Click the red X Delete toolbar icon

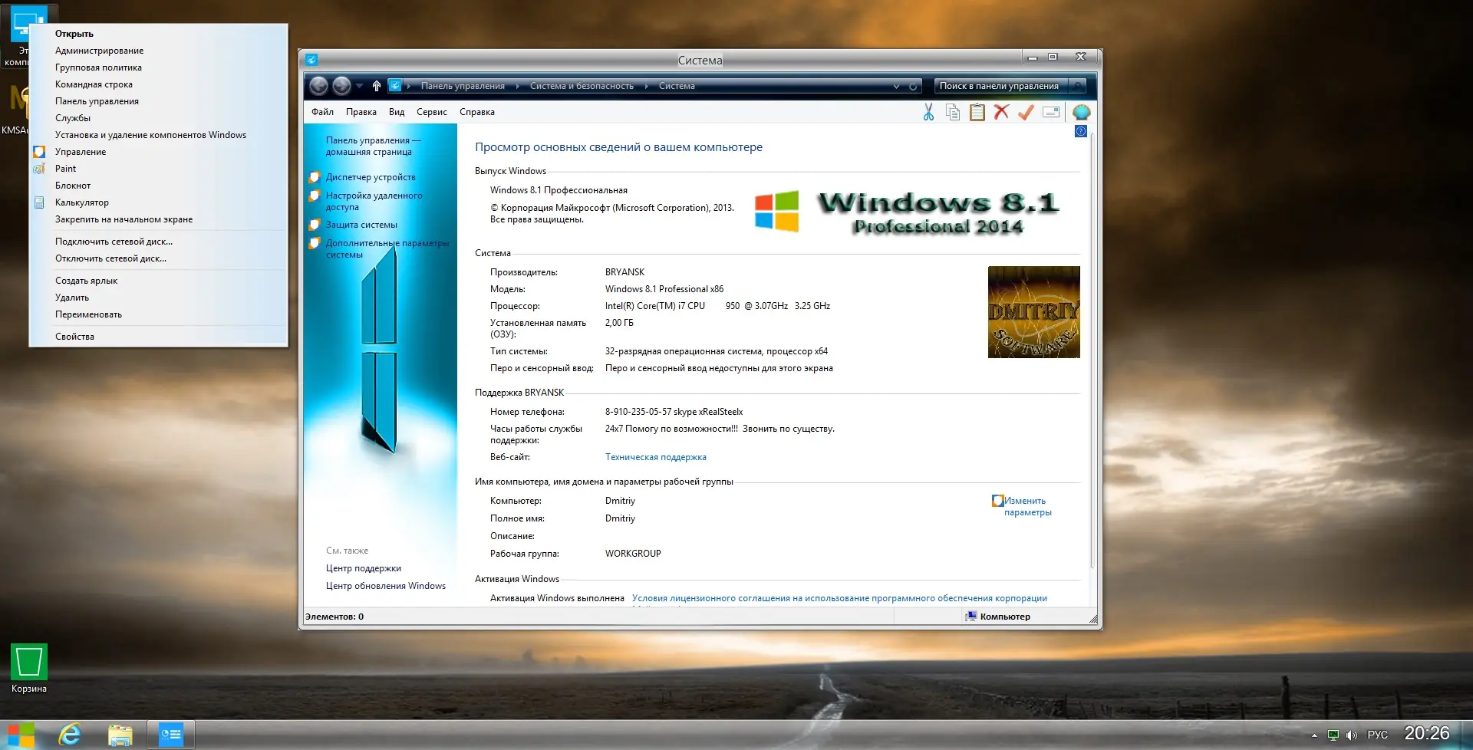(1001, 113)
